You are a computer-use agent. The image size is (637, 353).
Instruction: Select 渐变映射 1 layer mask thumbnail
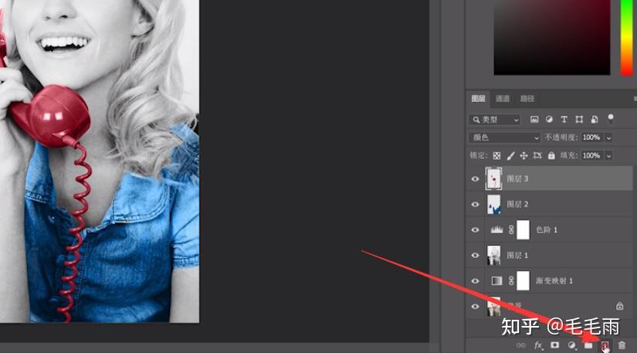pos(523,280)
